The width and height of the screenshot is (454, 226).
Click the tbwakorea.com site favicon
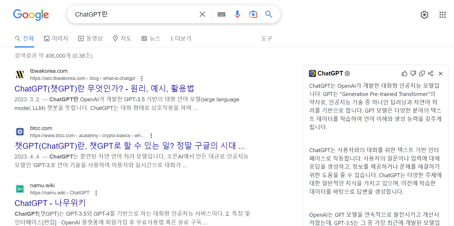tap(20, 74)
